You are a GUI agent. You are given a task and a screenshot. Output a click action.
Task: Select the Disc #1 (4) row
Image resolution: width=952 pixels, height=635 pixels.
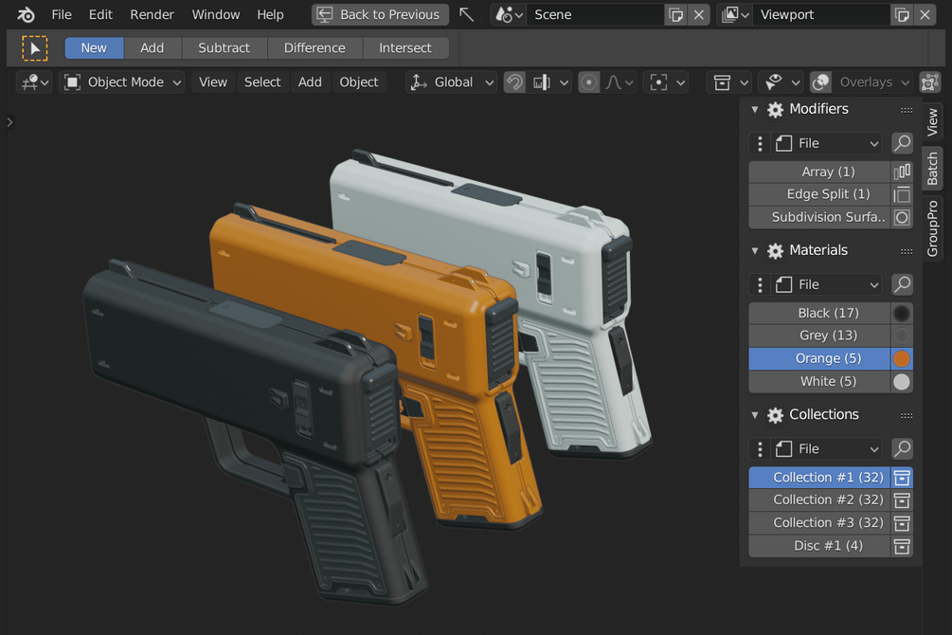click(x=820, y=546)
